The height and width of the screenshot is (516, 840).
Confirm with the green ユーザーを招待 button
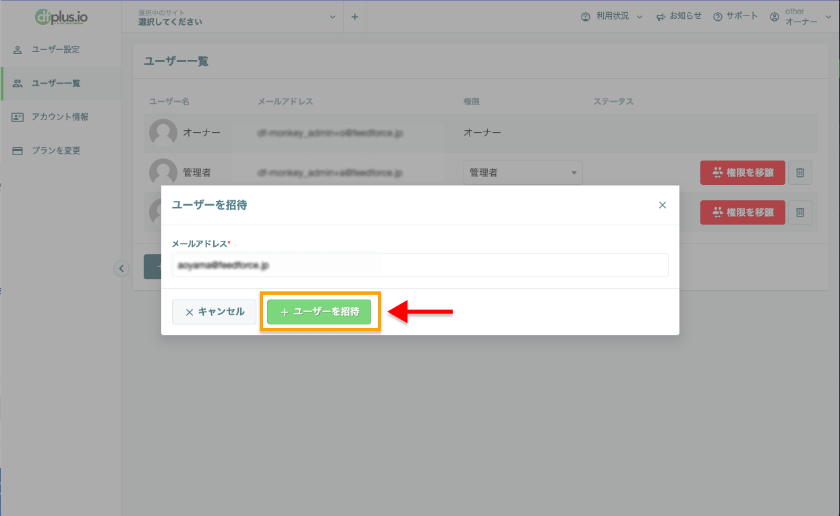[x=319, y=312]
